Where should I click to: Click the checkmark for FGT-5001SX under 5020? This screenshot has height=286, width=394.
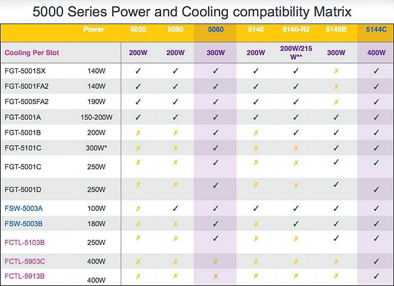point(138,71)
